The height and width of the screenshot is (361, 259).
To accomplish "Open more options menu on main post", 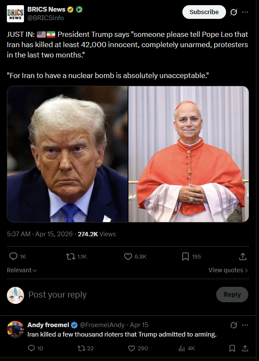I will pyautogui.click(x=245, y=12).
